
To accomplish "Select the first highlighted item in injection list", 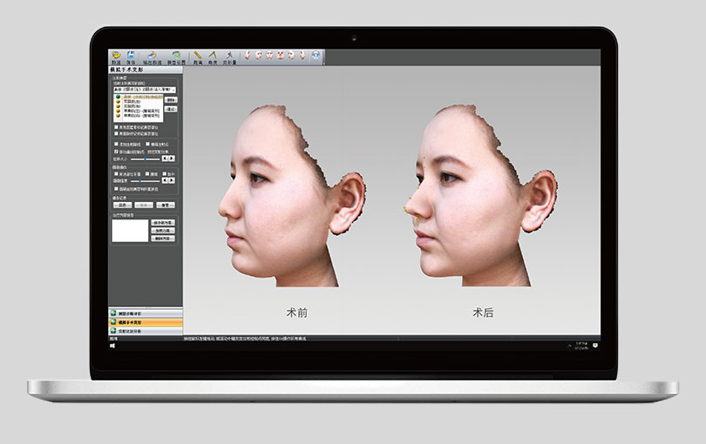I will click(139, 97).
